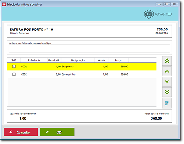184x144 pixels.
Task: Focus the article barcode input field
Action: coord(89,49)
